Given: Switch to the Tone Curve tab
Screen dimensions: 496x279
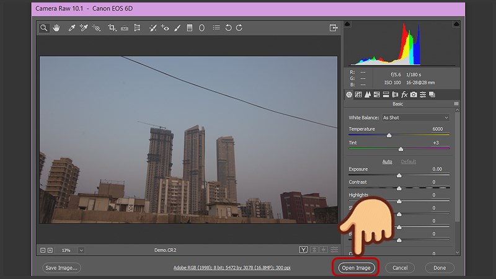Looking at the screenshot, I should point(358,95).
